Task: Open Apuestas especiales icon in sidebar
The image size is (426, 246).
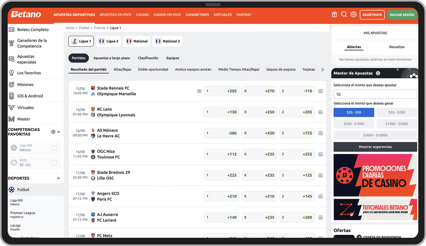Action: click(12, 59)
